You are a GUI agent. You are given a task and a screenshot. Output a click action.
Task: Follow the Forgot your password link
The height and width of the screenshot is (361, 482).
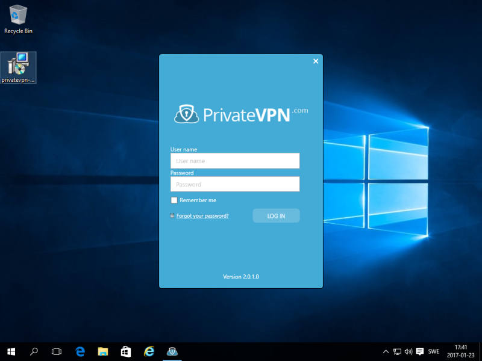click(202, 215)
